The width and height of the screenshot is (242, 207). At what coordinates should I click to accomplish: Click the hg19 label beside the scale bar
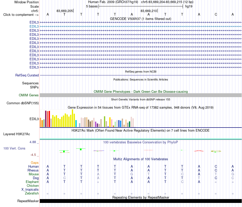pyautogui.click(x=189, y=6)
